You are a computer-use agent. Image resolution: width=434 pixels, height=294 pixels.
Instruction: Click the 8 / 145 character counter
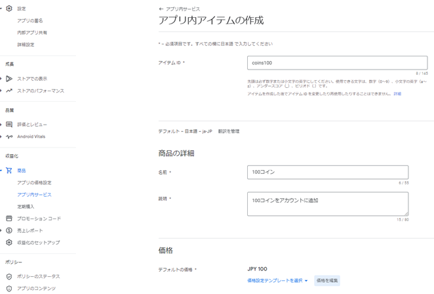(422, 73)
